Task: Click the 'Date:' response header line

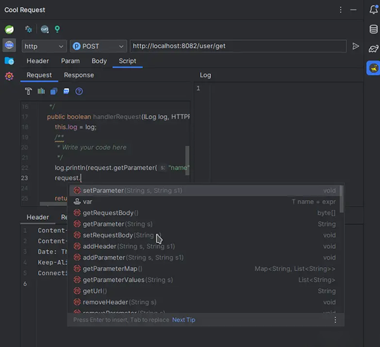Action: tap(53, 252)
